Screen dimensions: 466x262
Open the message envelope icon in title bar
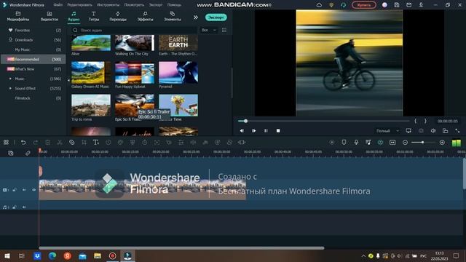pos(409,5)
